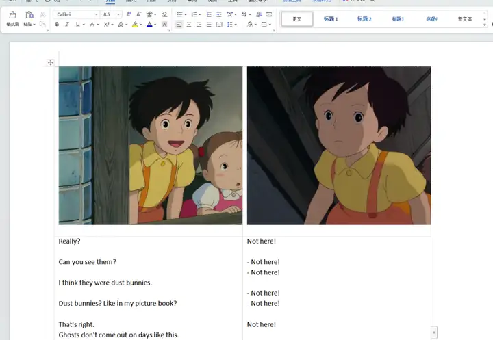Click the borders square icon
Image resolution: width=493 pixels, height=340 pixels.
click(264, 24)
